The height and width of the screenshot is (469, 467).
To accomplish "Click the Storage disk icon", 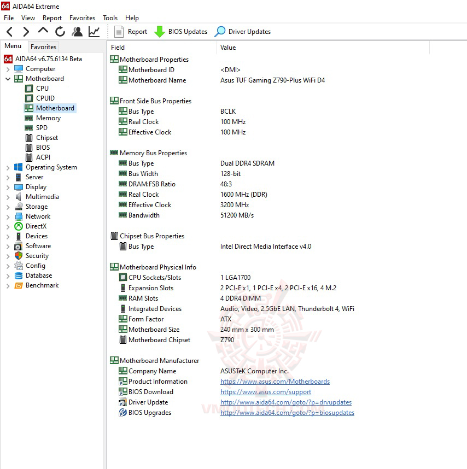I will [x=19, y=207].
